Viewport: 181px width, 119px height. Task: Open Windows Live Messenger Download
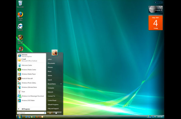31,96
